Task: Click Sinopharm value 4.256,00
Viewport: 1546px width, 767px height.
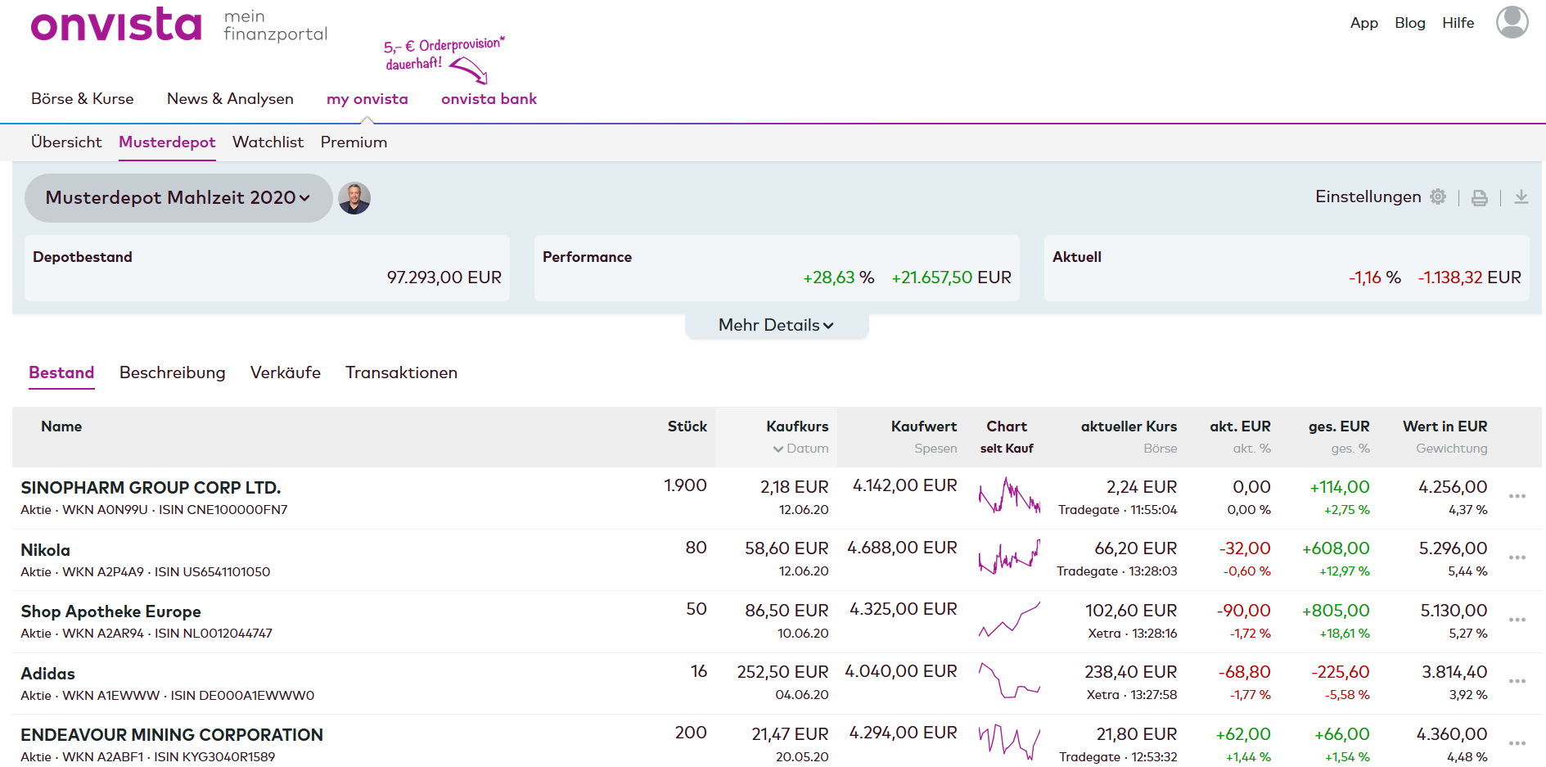Action: (1453, 487)
